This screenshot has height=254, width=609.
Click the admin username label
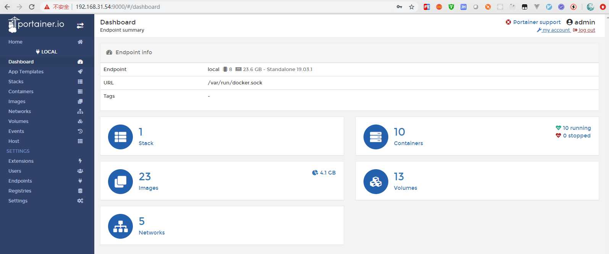585,22
